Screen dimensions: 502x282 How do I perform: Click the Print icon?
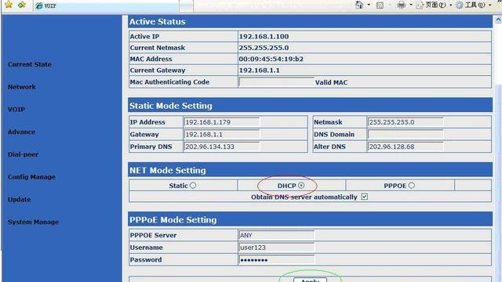401,5
